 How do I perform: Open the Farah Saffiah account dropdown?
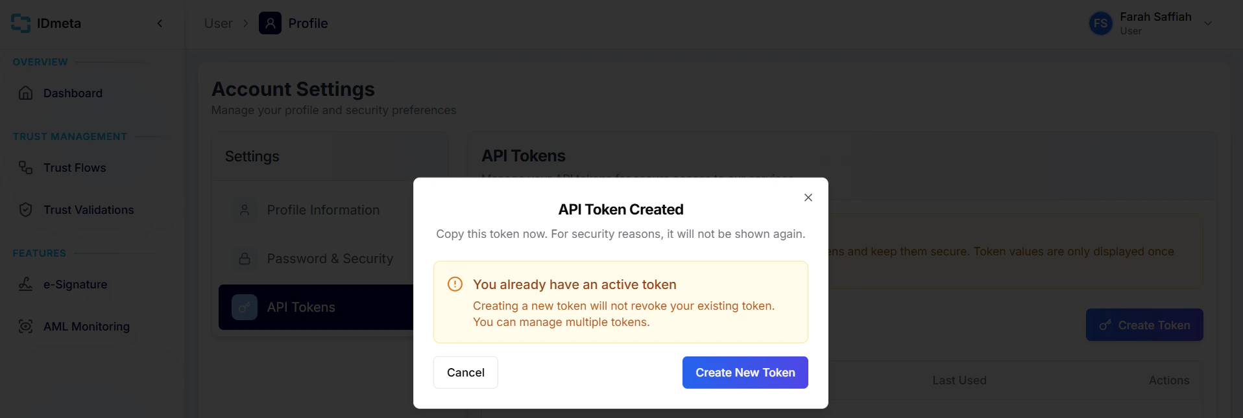coord(1208,23)
